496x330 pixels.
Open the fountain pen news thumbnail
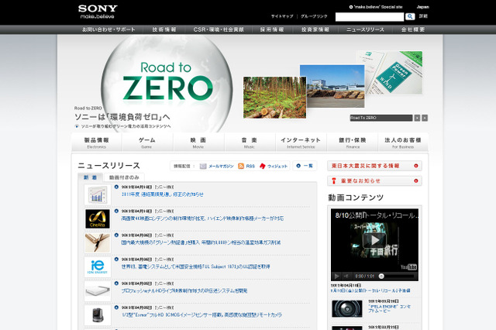pos(98,242)
